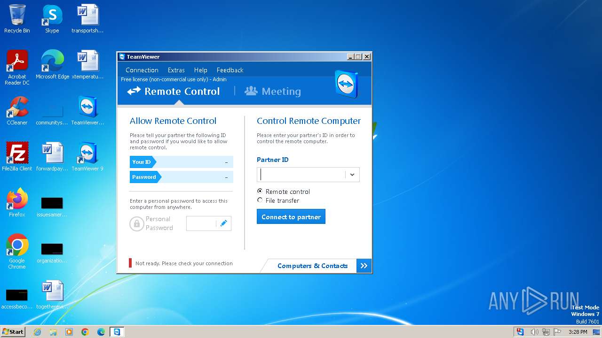602x338 pixels.
Task: Open the organizatio desktop file
Action: tap(52, 253)
